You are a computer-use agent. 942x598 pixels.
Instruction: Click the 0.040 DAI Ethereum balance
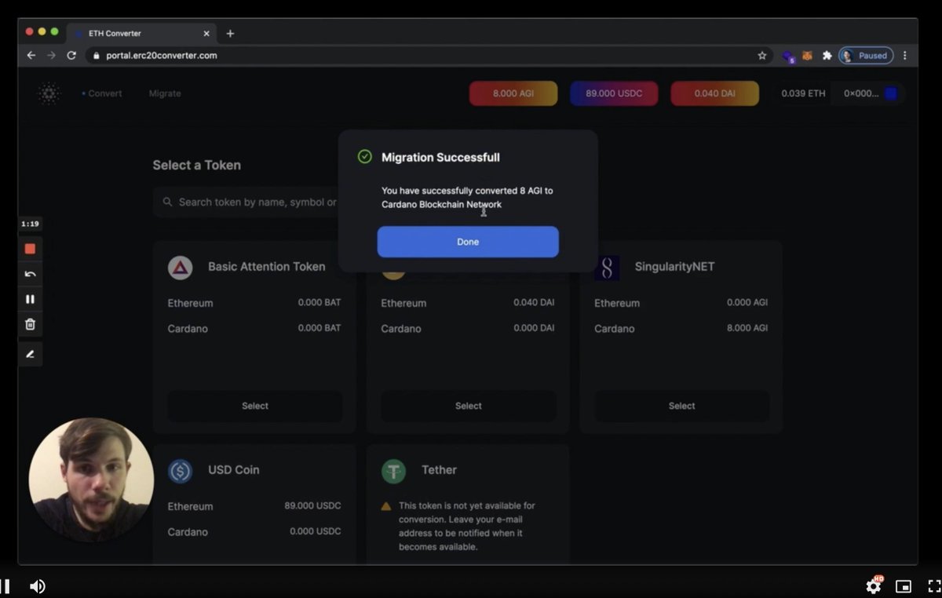point(534,303)
